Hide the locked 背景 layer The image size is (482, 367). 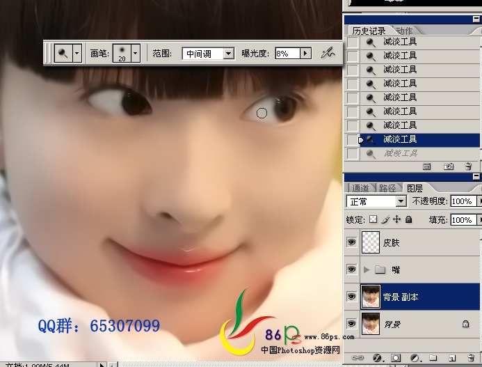point(351,324)
